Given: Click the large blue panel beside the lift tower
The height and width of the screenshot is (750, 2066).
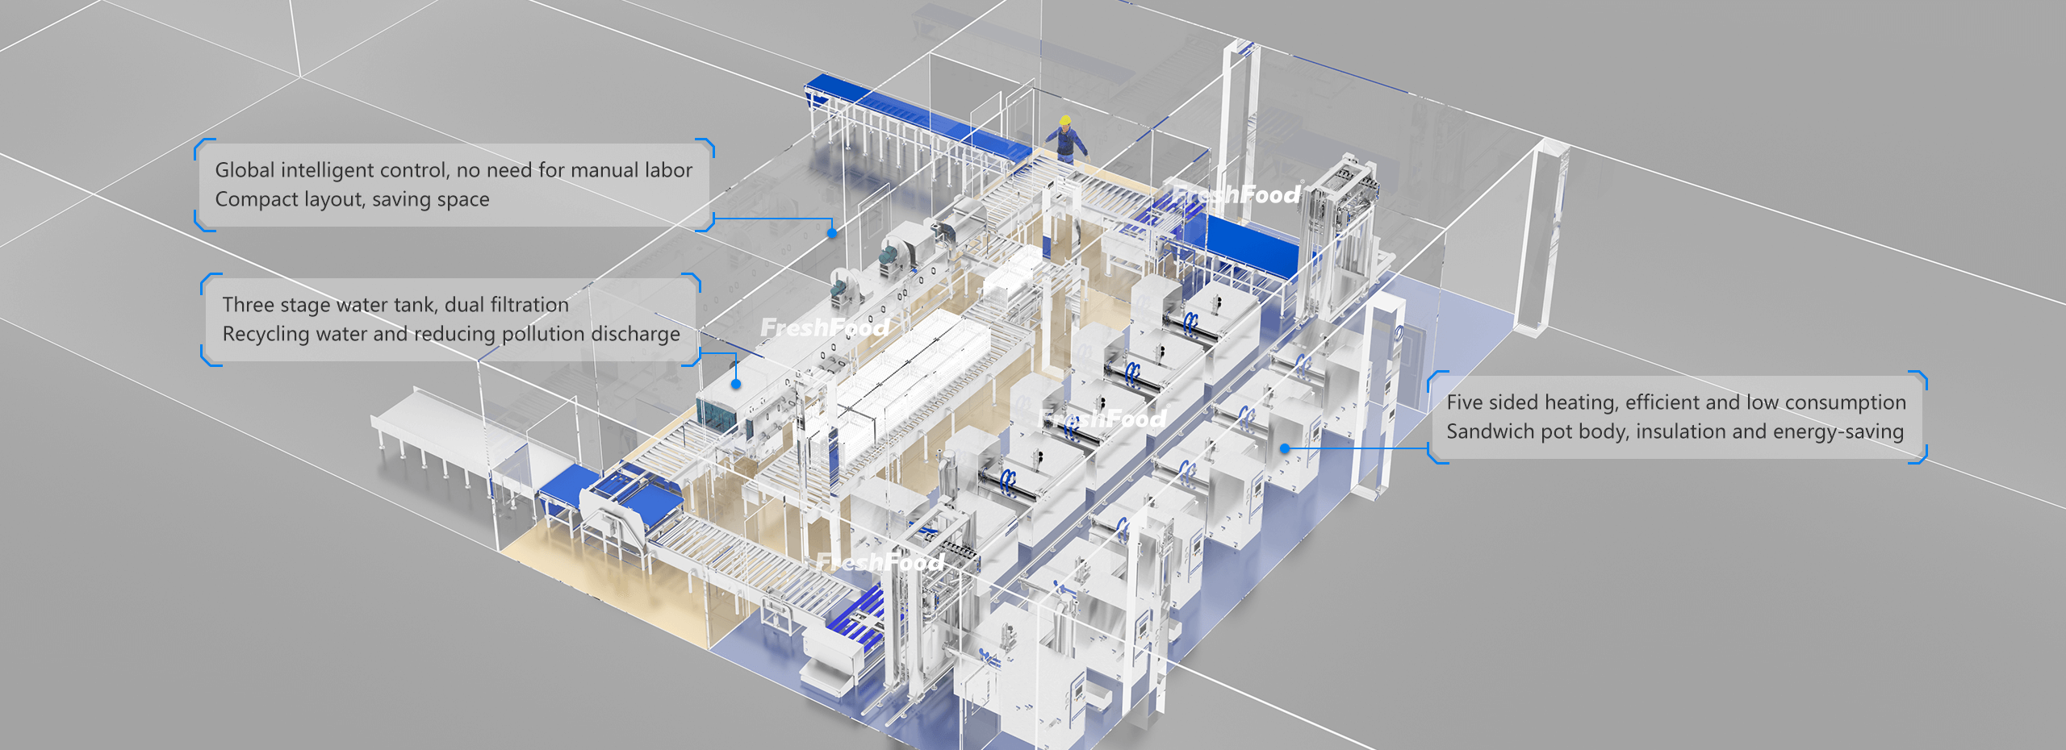Looking at the screenshot, I should pos(1251,242).
